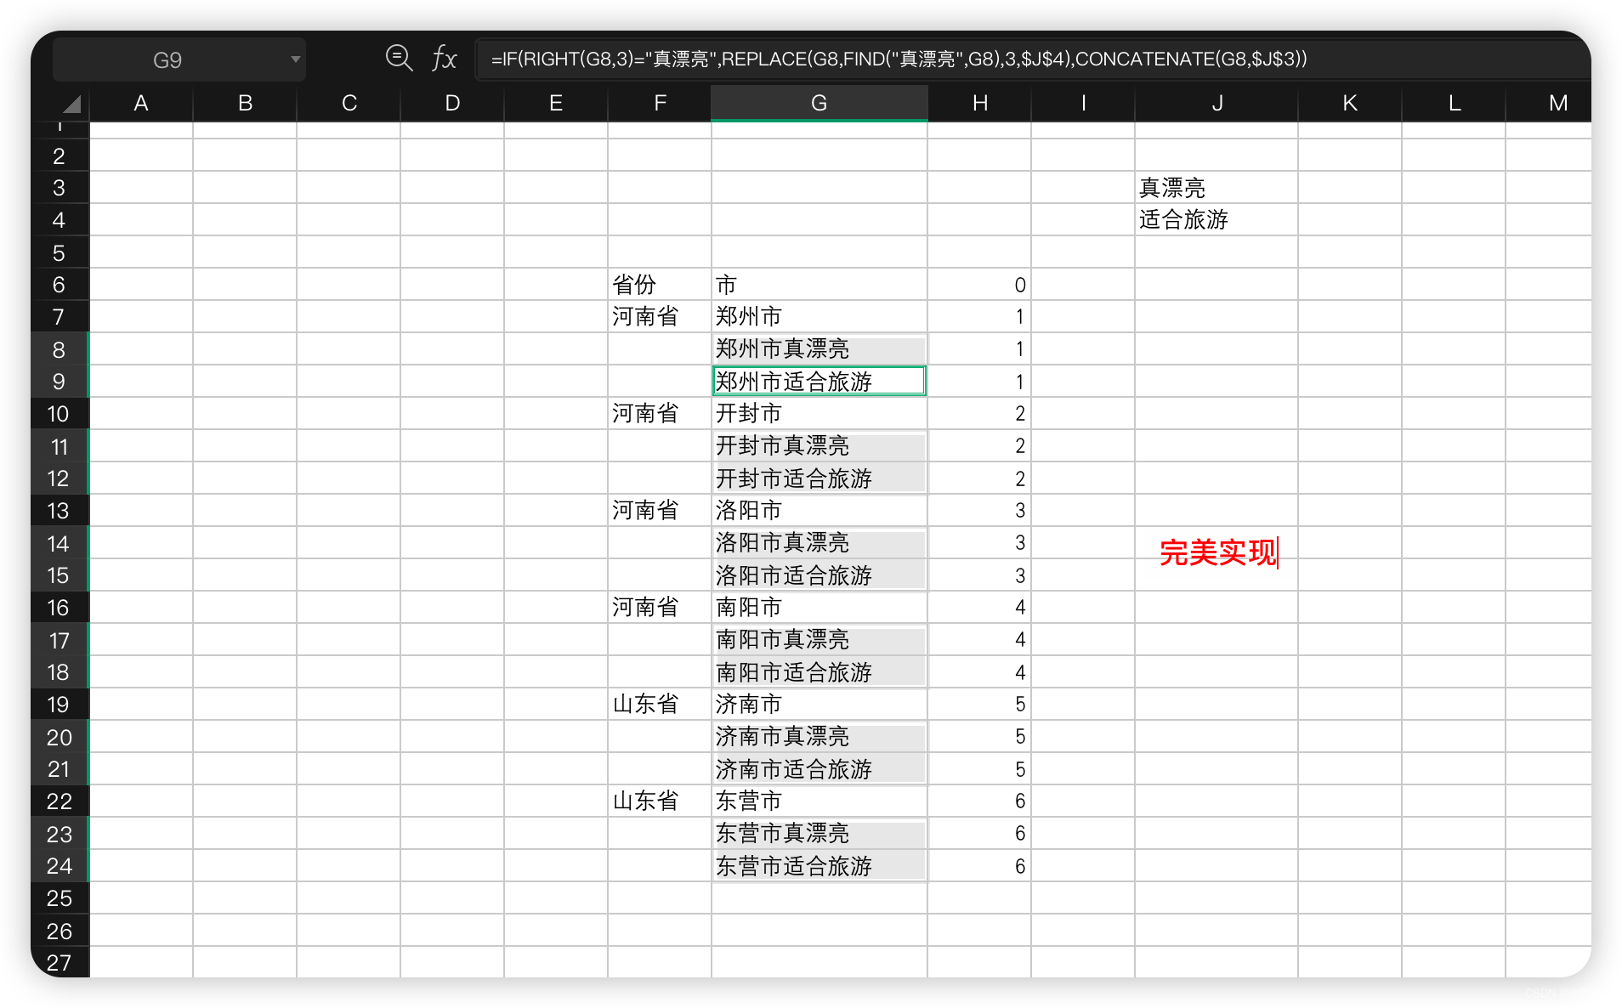The width and height of the screenshot is (1622, 1008).
Task: Click the 省份 header cell
Action: point(660,285)
